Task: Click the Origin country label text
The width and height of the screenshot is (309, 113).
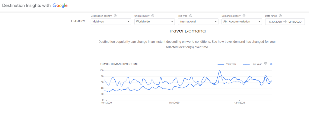Action: click(x=142, y=16)
